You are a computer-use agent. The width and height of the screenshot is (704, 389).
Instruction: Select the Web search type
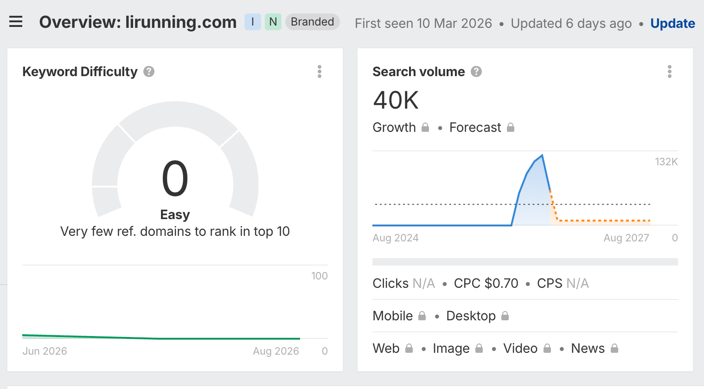pos(386,348)
